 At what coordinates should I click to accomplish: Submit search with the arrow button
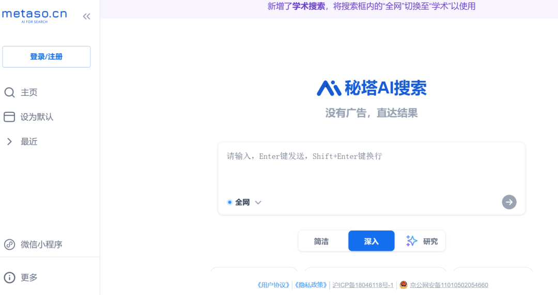pos(509,202)
